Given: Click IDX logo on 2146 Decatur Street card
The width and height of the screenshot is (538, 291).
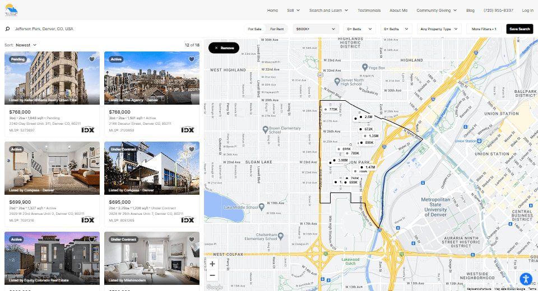Looking at the screenshot, I should click(188, 130).
